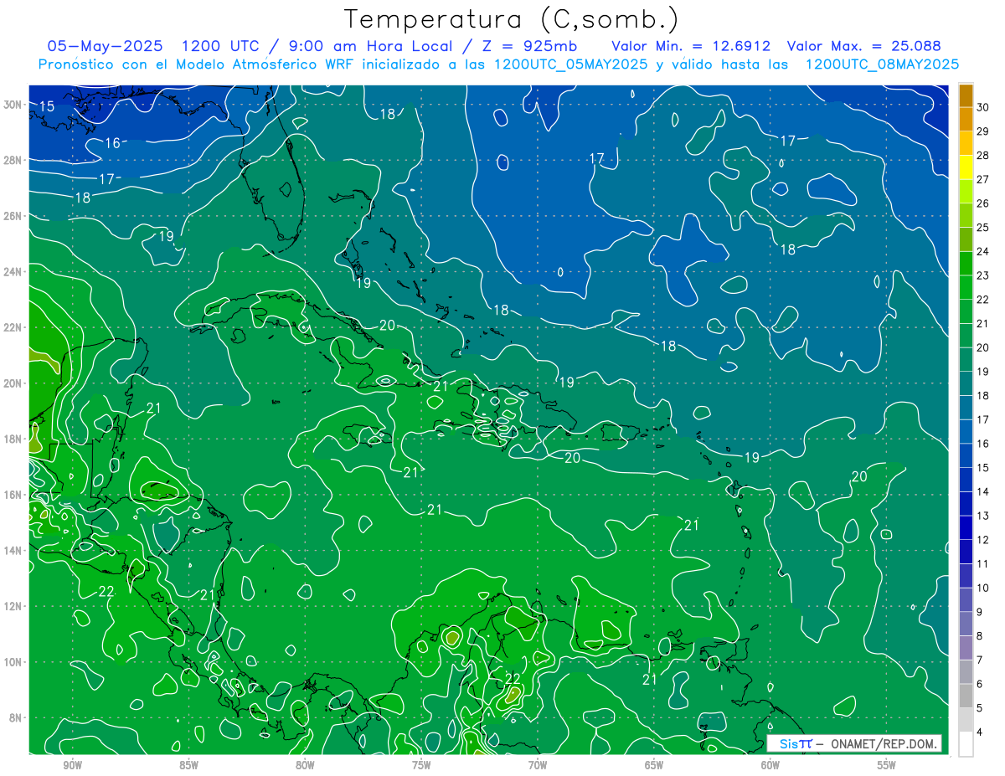Click the '1200UTC_08MAY2025' valid-until time
This screenshot has width=1005, height=776.
[882, 64]
